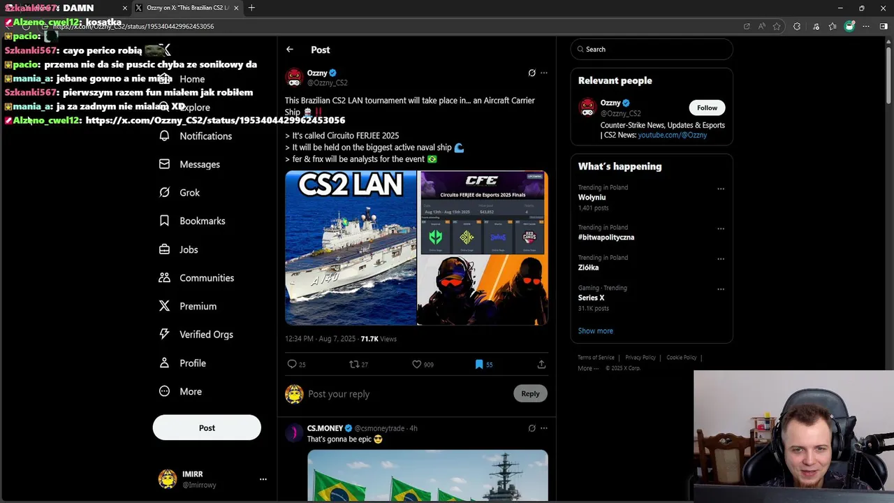
Task: Click Grok explain icon on Ozzny post
Action: coord(532,73)
